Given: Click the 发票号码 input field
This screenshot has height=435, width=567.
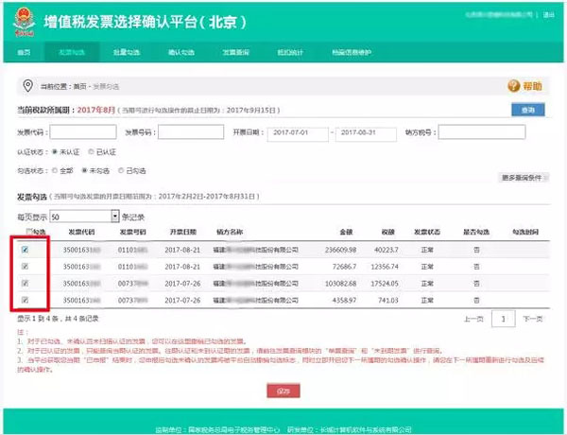Looking at the screenshot, I should tap(191, 132).
